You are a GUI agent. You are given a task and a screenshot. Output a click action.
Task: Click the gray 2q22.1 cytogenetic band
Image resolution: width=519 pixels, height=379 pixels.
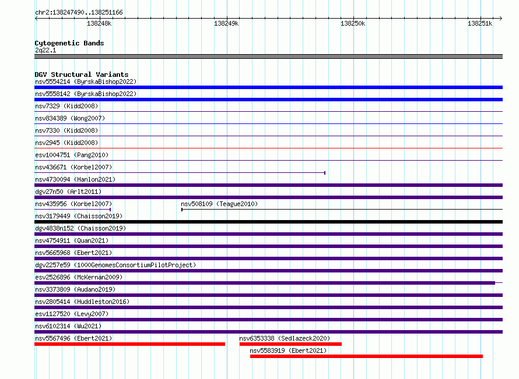coord(268,56)
